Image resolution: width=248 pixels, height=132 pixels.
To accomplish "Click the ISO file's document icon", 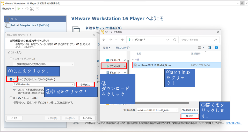I will point(135,65).
